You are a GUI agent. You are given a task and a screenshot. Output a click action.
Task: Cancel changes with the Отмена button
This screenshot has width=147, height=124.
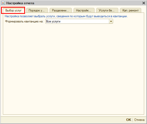139,120
